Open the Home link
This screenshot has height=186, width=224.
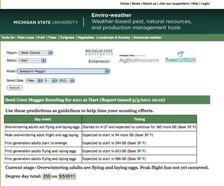(124, 3)
